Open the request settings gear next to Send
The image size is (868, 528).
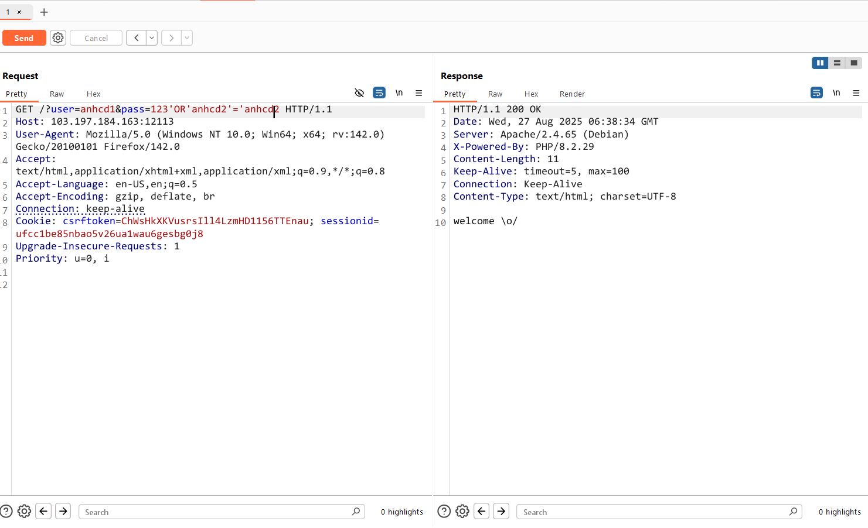[58, 38]
